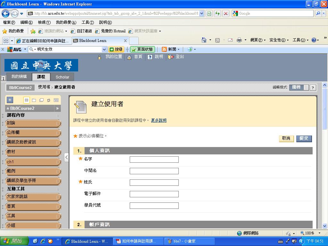Image resolution: width=328 pixels, height=246 pixels.
Task: Refresh the course menu
Action: pyautogui.click(x=49, y=100)
